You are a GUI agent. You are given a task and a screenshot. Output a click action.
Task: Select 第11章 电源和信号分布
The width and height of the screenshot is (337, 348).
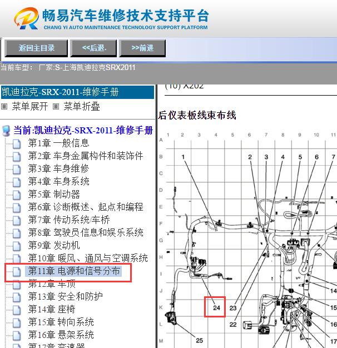pos(74,271)
